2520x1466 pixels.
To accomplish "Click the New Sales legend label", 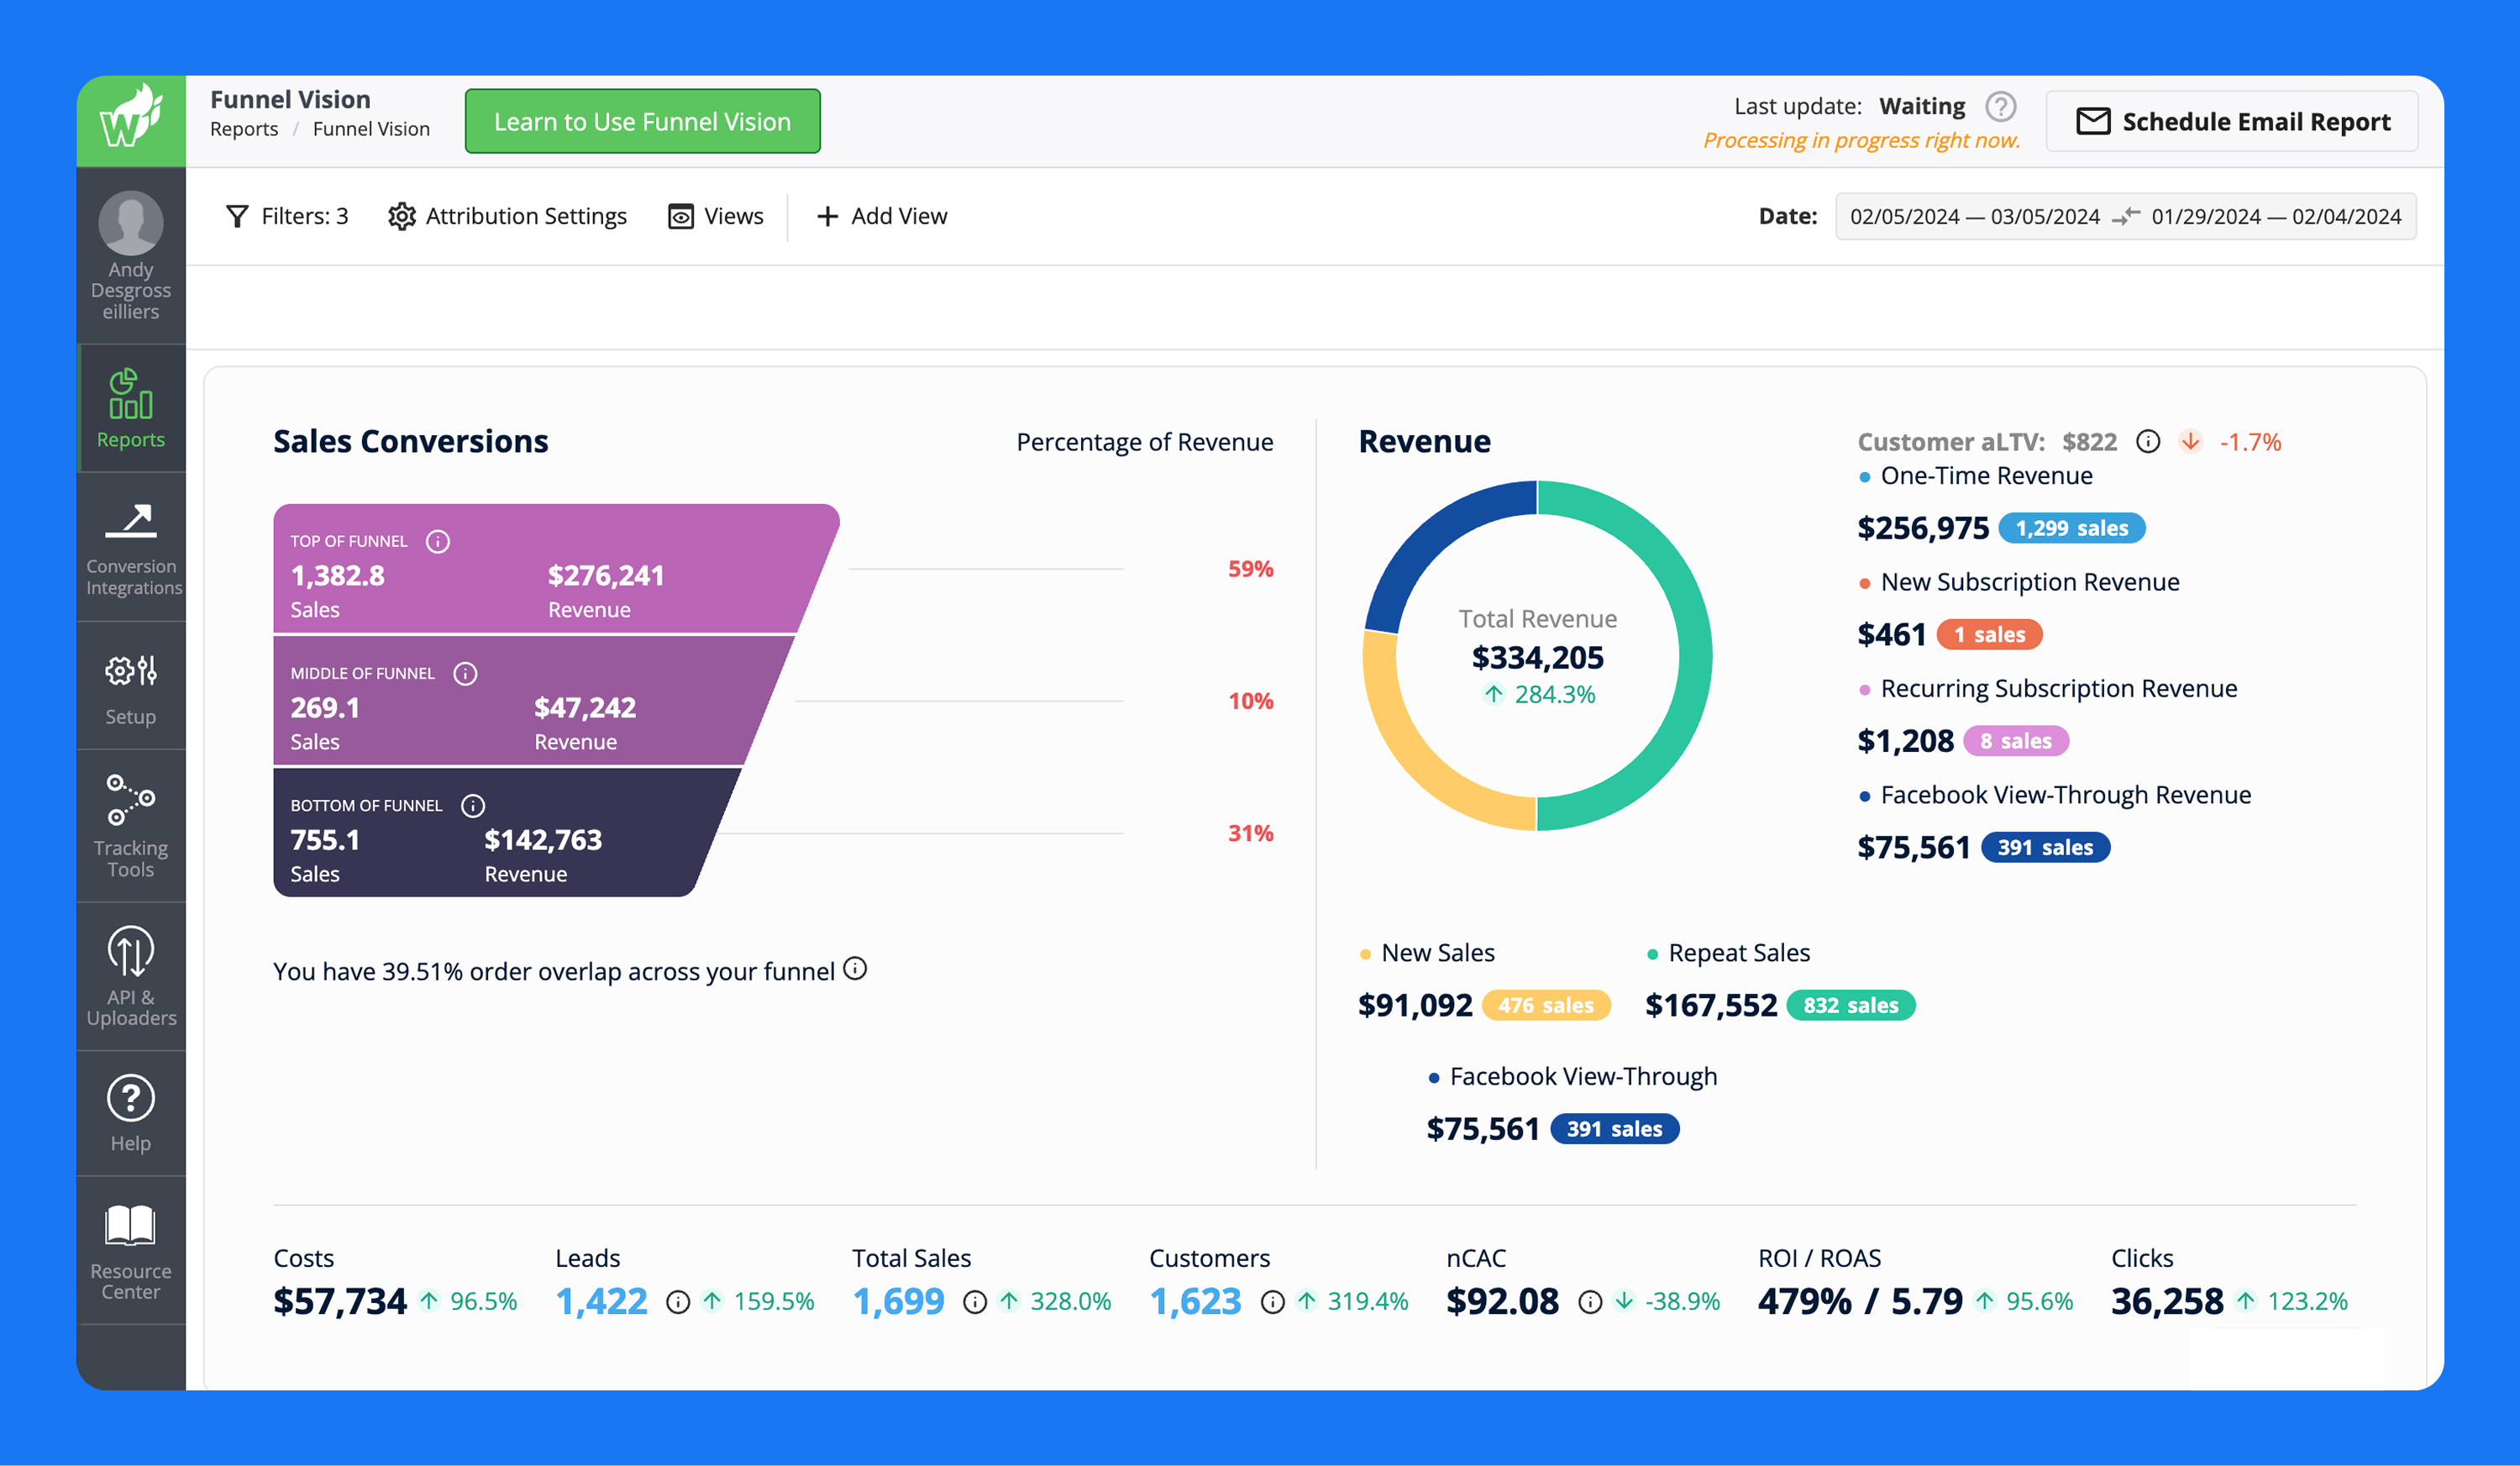I will [x=1437, y=953].
